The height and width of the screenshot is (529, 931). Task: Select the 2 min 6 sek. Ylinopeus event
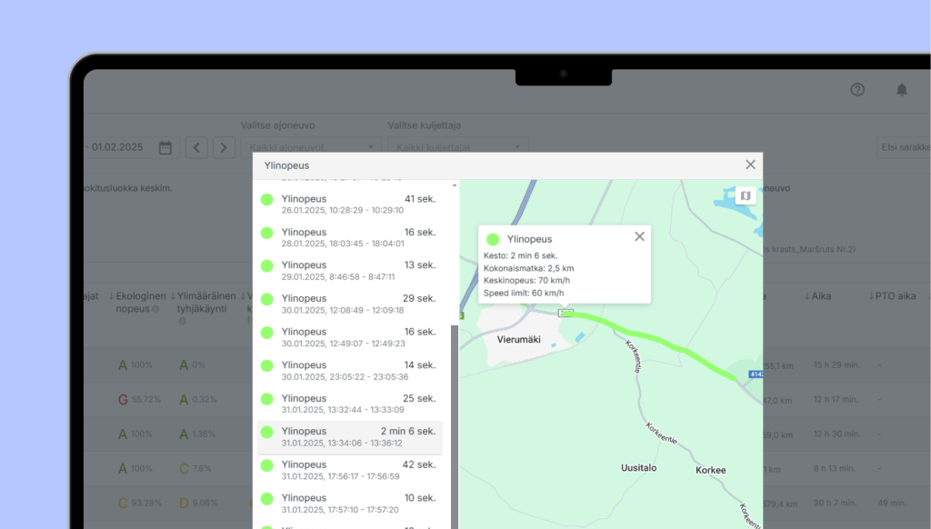click(349, 436)
